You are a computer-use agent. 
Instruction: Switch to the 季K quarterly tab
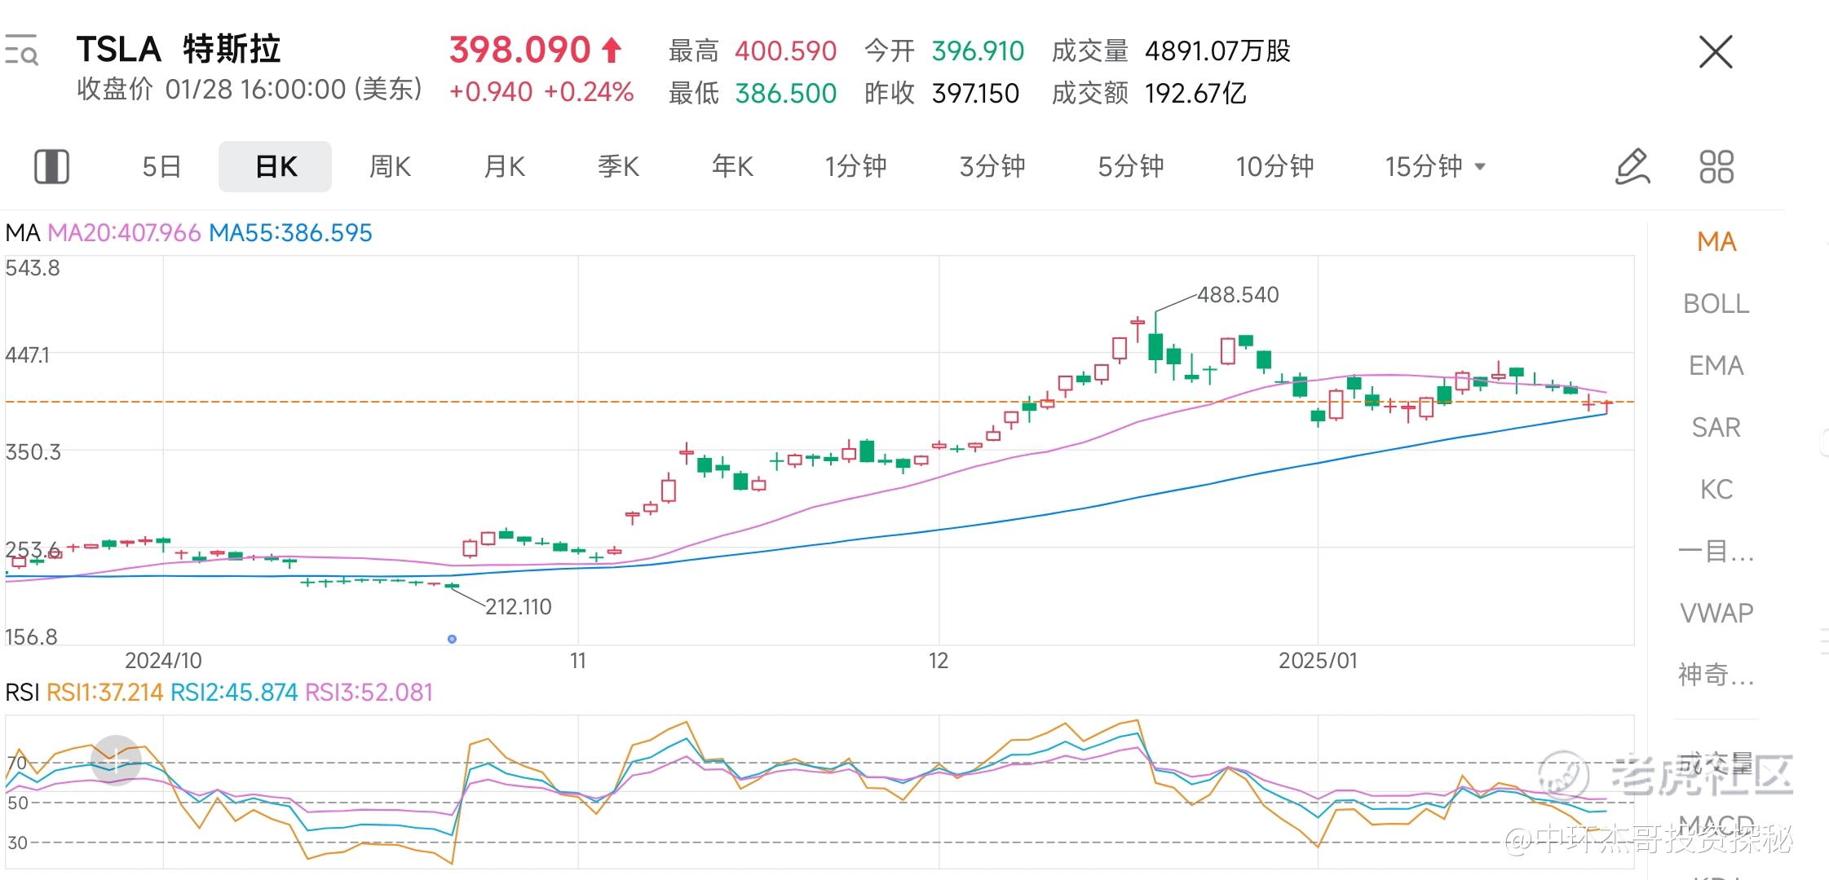tap(618, 166)
